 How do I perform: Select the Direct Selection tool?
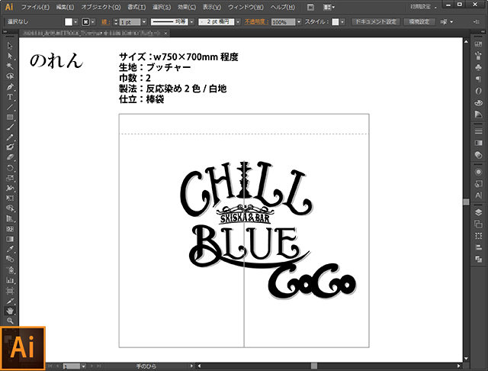11,56
